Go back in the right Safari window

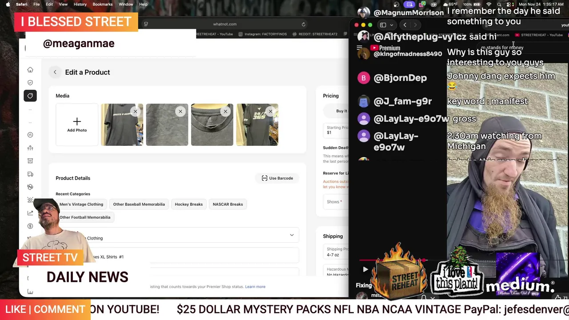point(405,25)
